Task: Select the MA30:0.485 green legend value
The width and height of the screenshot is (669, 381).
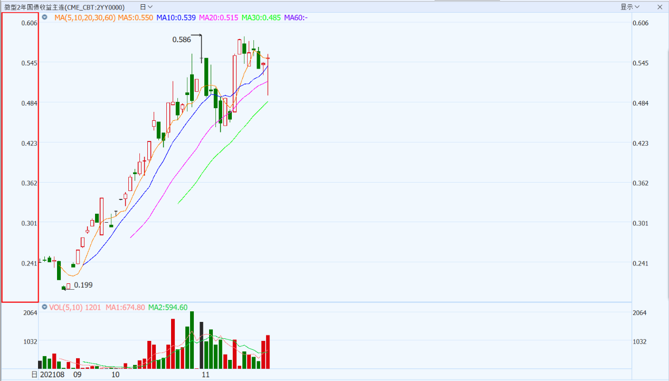Action: coord(261,17)
